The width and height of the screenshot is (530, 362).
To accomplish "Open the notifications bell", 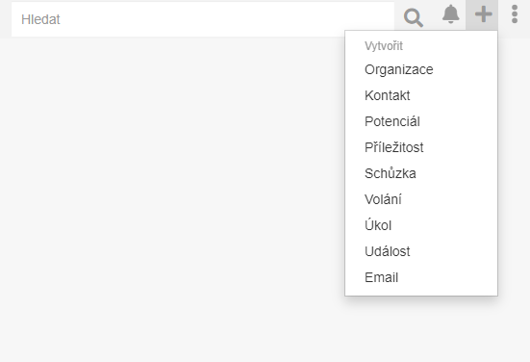I will click(x=450, y=14).
